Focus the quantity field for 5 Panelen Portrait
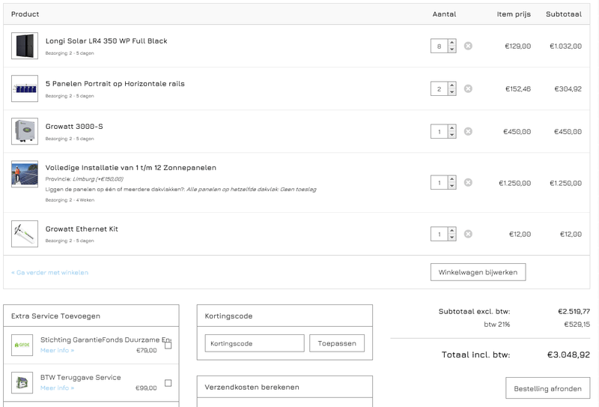The height and width of the screenshot is (407, 599). point(440,88)
